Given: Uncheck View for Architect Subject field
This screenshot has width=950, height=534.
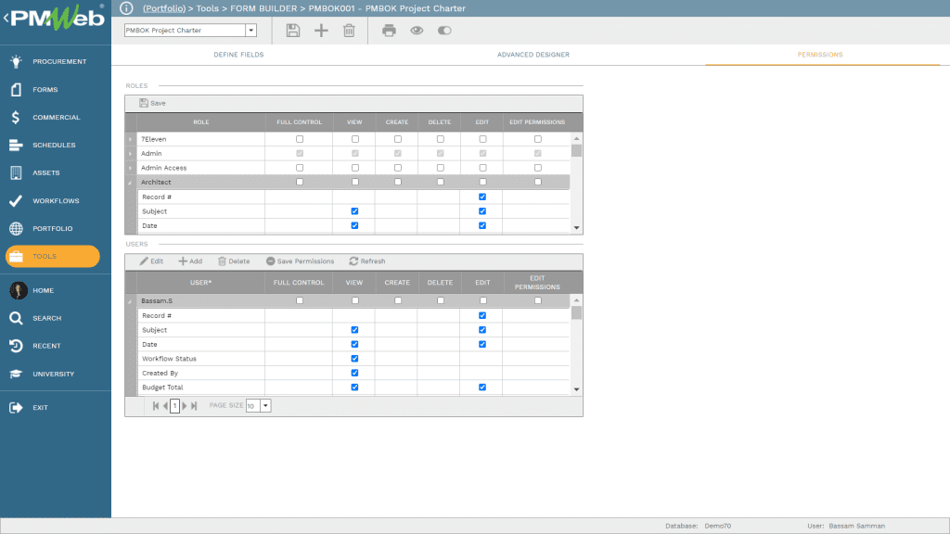Looking at the screenshot, I should click(x=355, y=211).
